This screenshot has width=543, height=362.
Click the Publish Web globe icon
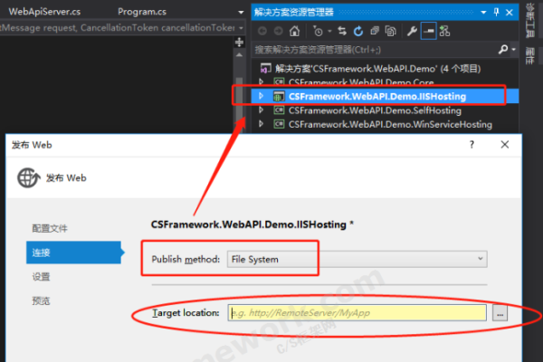[x=29, y=177]
